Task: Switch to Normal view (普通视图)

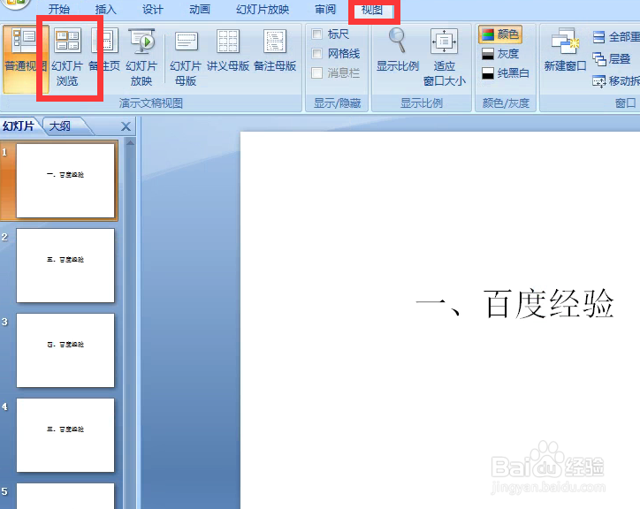Action: point(26,58)
